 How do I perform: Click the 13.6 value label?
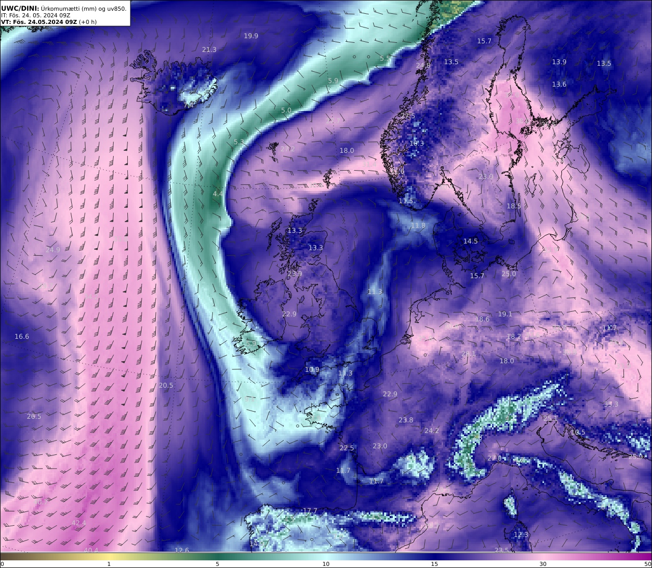point(559,85)
